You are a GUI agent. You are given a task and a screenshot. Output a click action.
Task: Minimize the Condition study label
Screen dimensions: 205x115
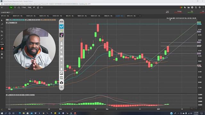pos(8,23)
